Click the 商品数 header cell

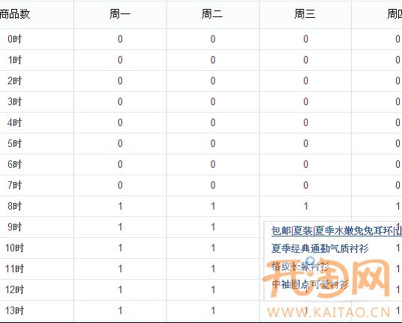15,14
